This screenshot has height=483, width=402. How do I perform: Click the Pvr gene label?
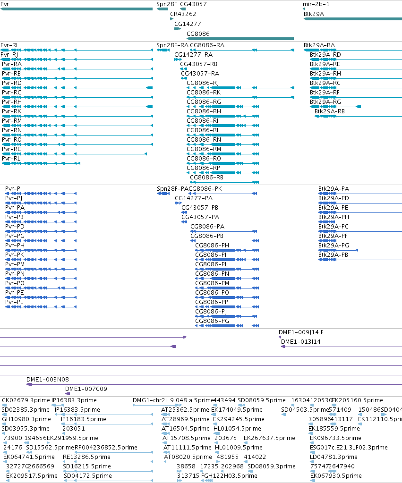[x=5, y=4]
